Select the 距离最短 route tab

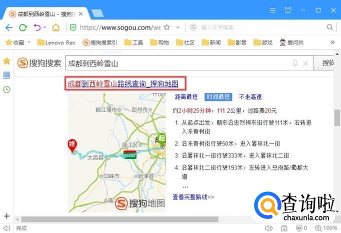point(186,97)
